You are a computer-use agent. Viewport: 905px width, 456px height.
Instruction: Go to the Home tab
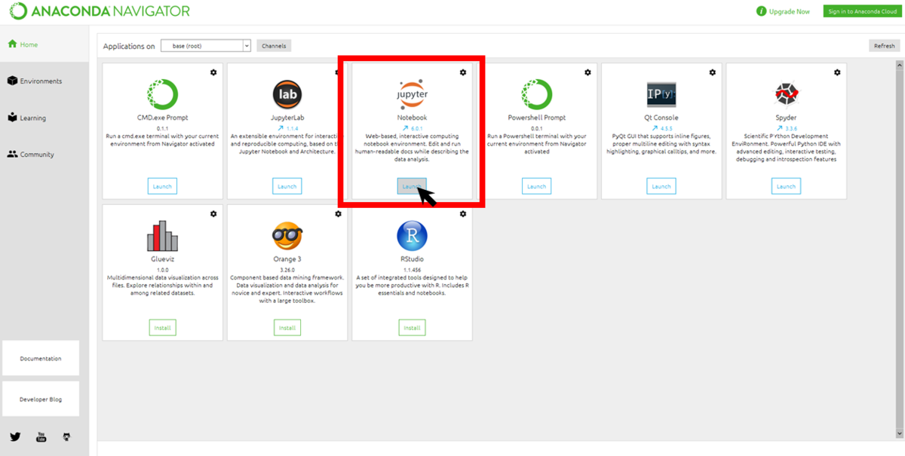[44, 44]
